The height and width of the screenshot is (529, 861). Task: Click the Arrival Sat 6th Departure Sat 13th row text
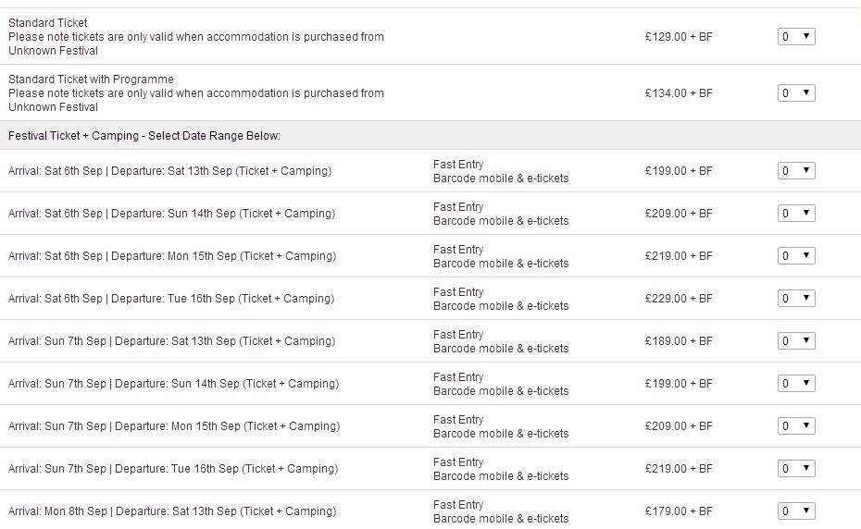(169, 171)
